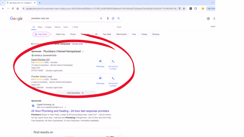Open the browser home page
The height and width of the screenshot is (137, 244).
click(18, 9)
